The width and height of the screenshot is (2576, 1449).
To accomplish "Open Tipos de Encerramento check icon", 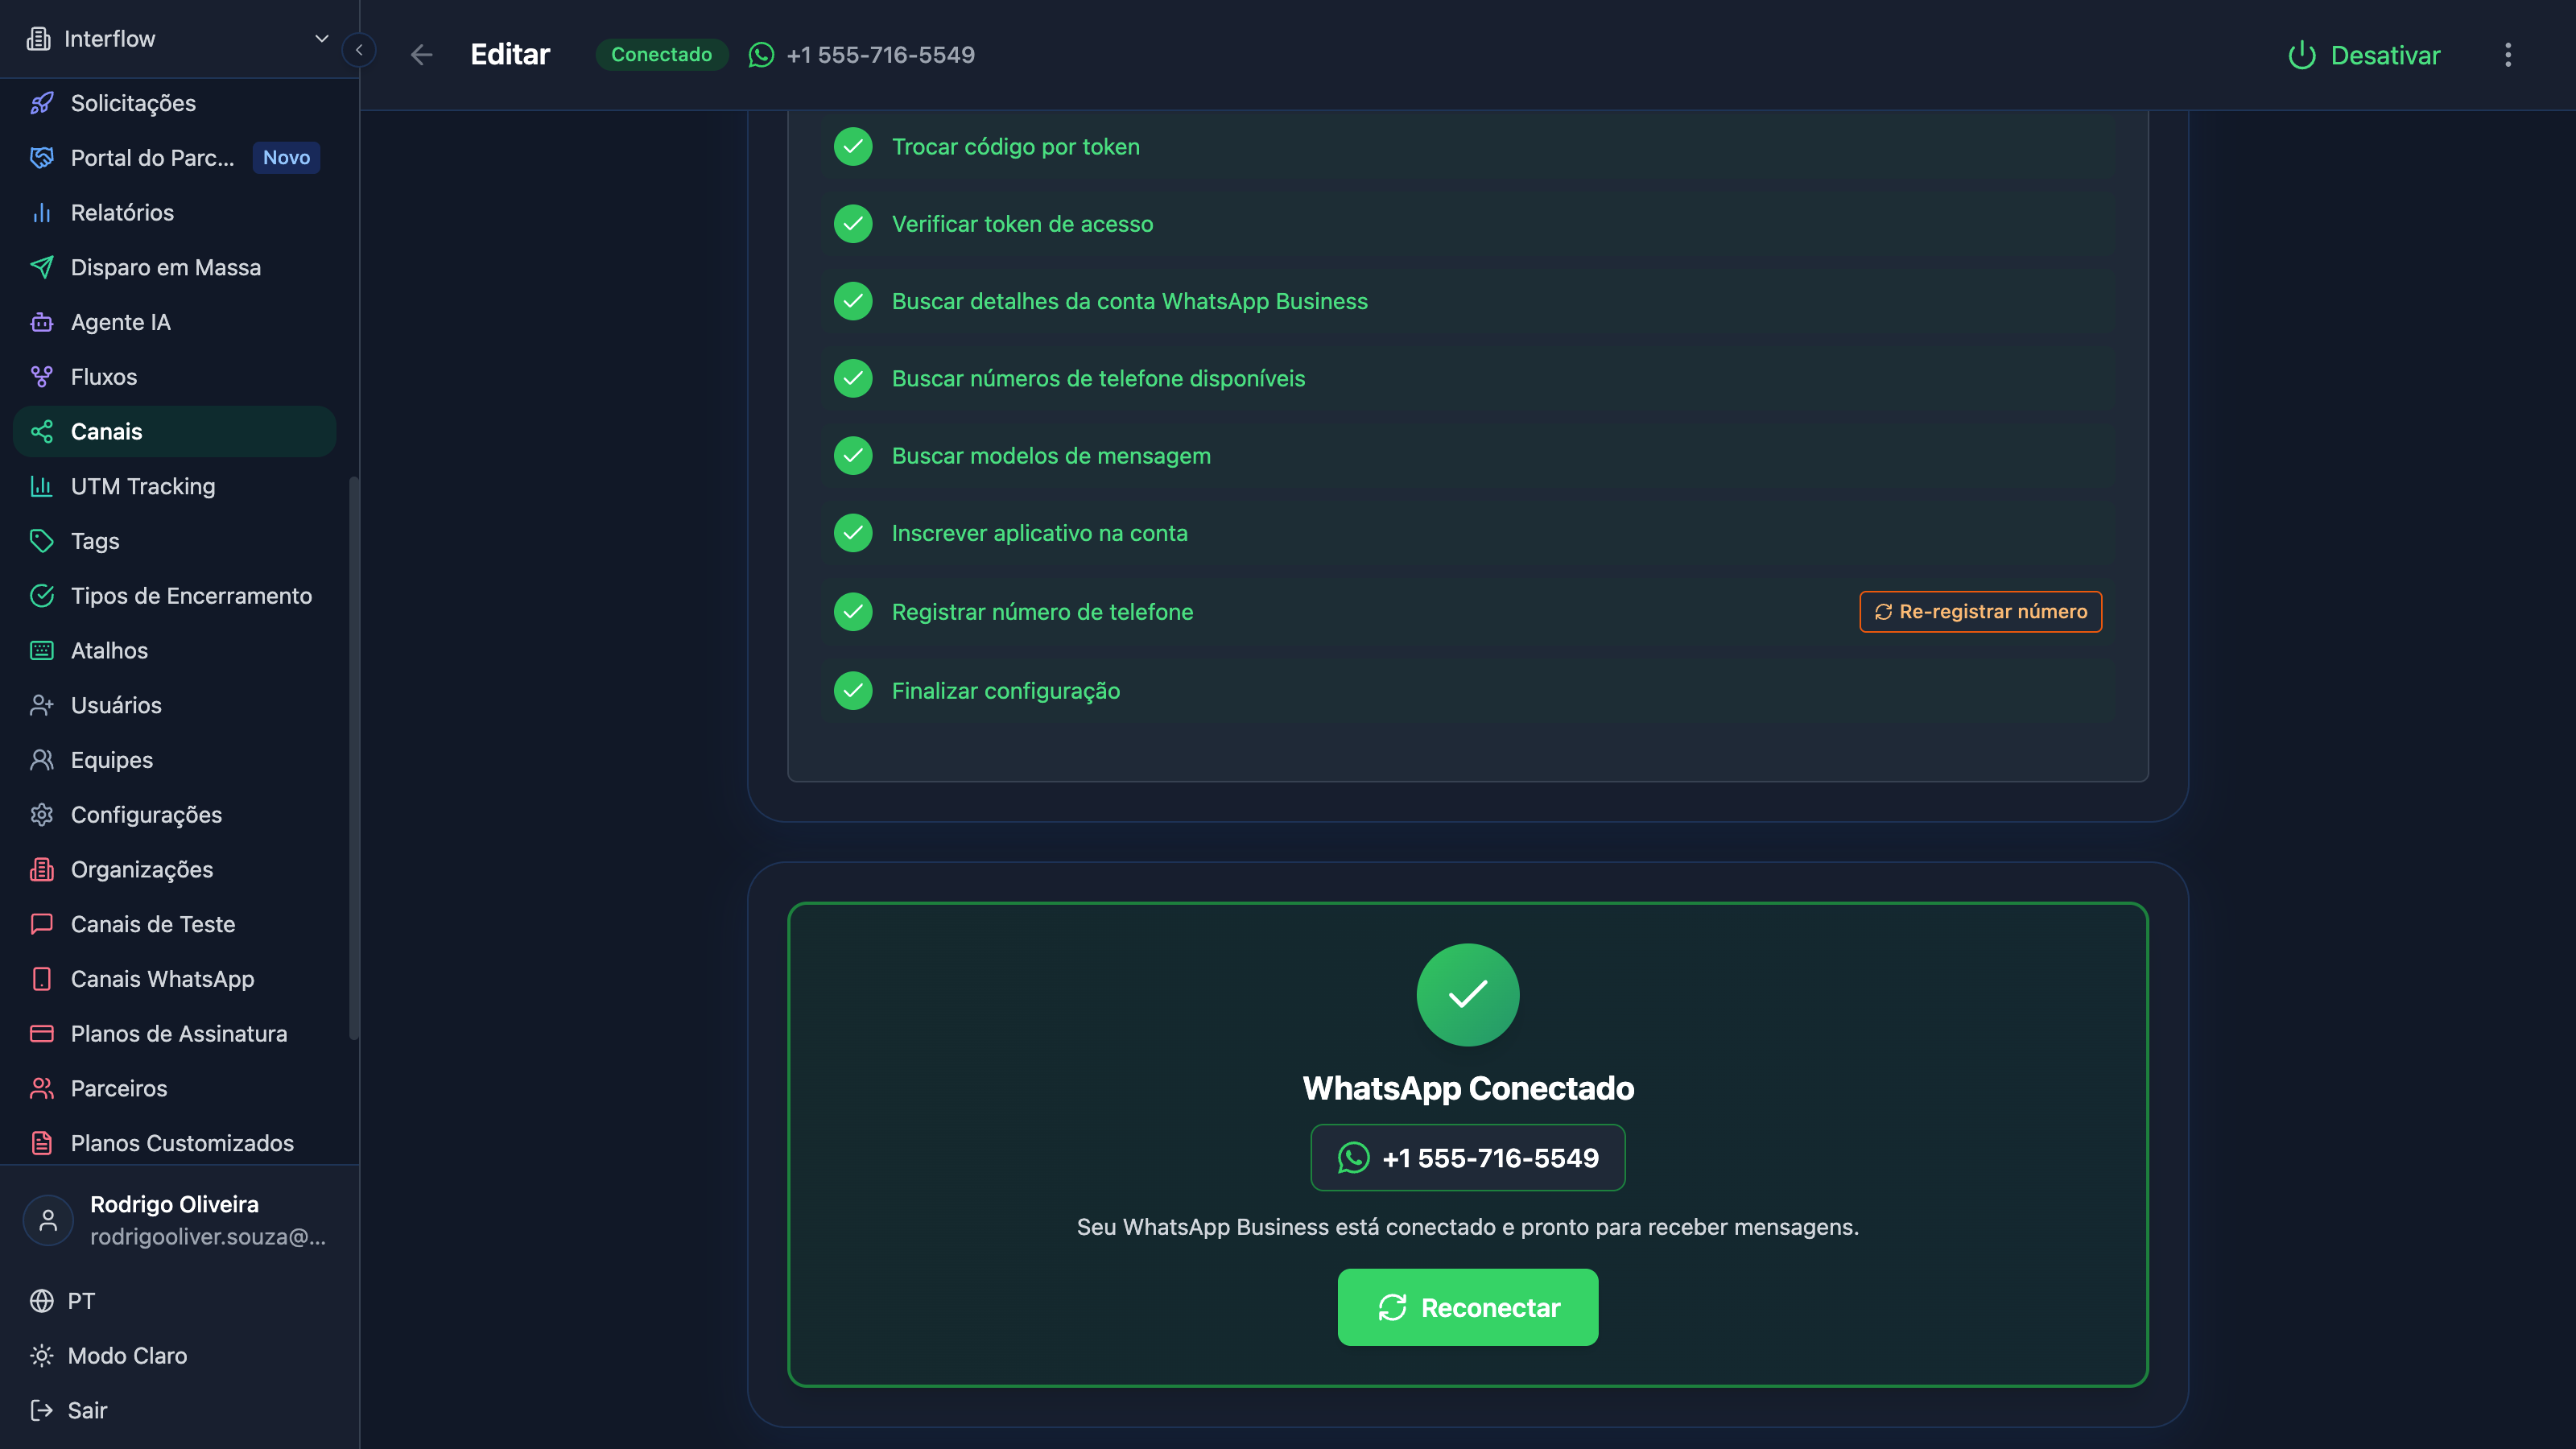I will click(42, 596).
